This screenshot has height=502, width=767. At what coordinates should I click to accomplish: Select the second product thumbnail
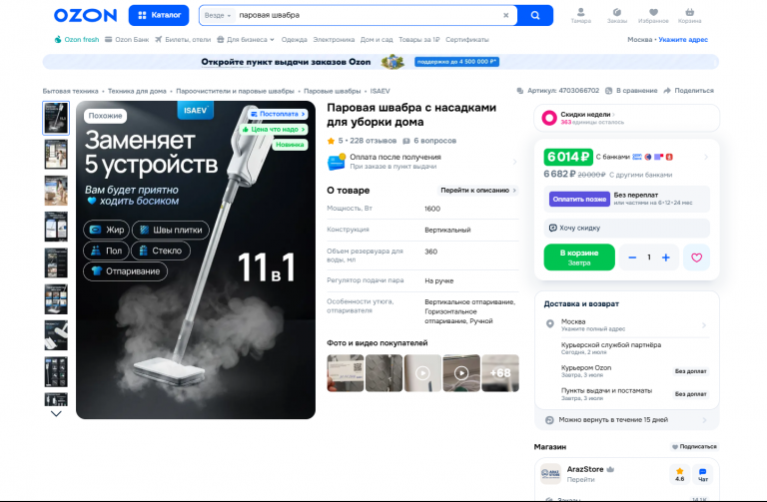56,154
